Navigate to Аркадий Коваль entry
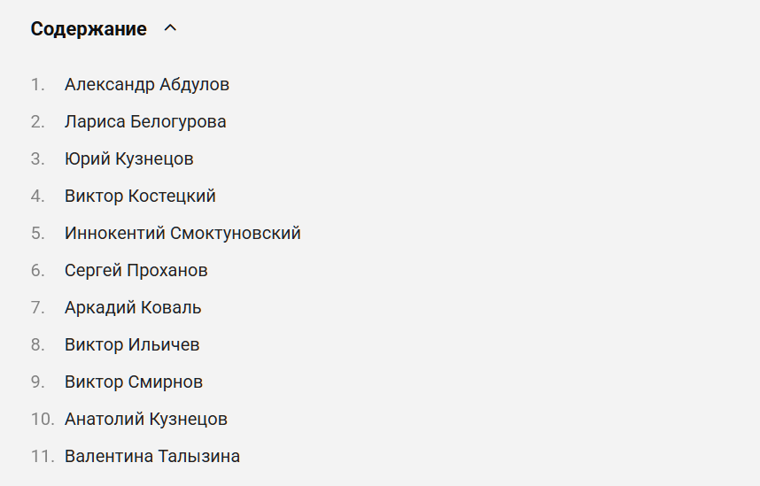This screenshot has width=760, height=486. (x=133, y=308)
